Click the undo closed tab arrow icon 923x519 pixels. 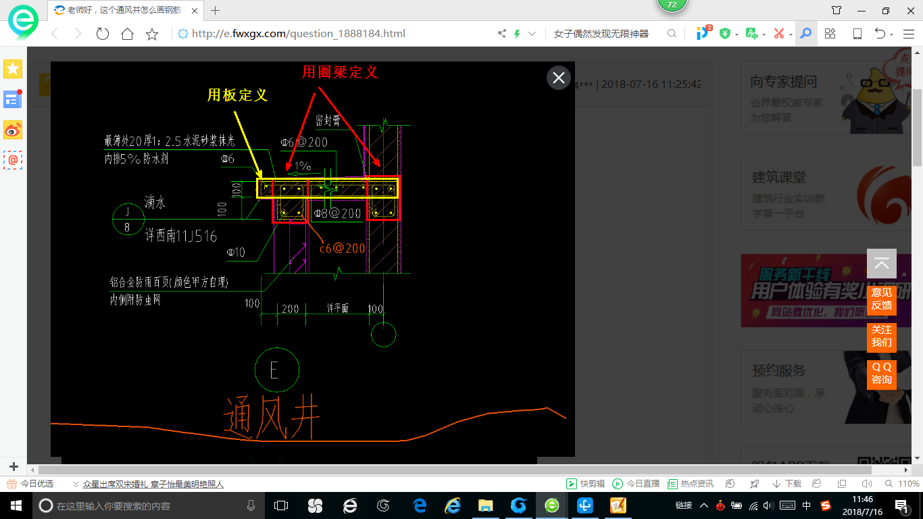pos(880,34)
